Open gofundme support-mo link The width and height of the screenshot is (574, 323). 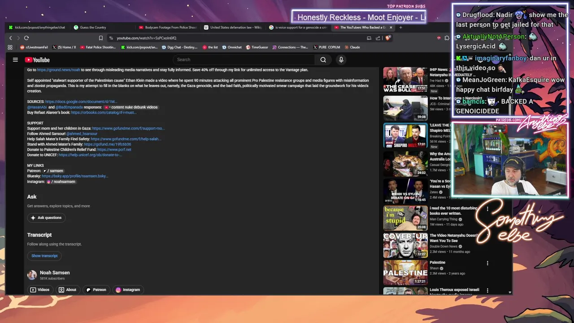[128, 128]
